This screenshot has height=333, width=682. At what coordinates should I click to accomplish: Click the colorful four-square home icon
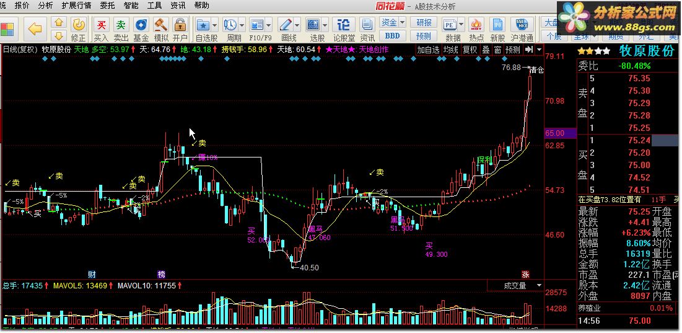pos(7,29)
